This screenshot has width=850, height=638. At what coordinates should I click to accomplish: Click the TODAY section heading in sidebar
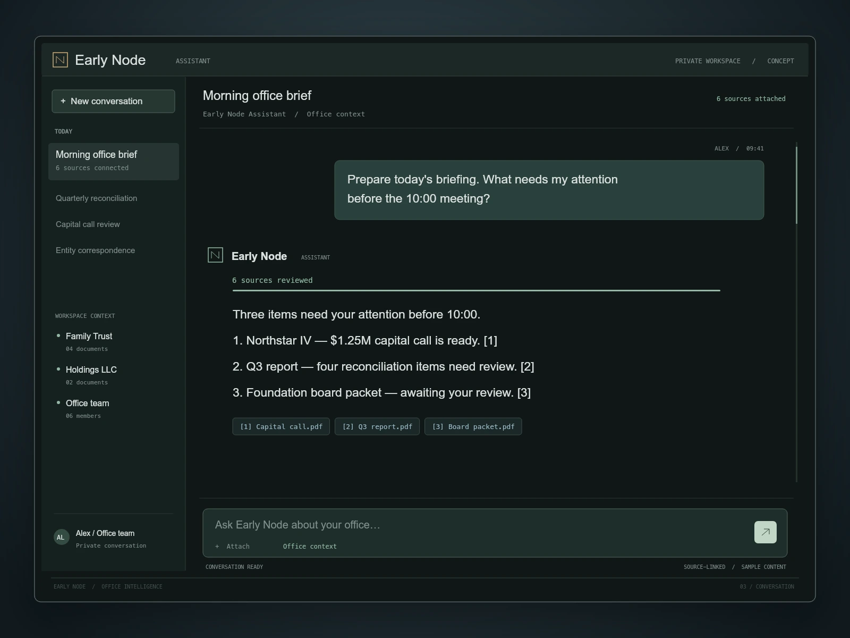coord(63,131)
